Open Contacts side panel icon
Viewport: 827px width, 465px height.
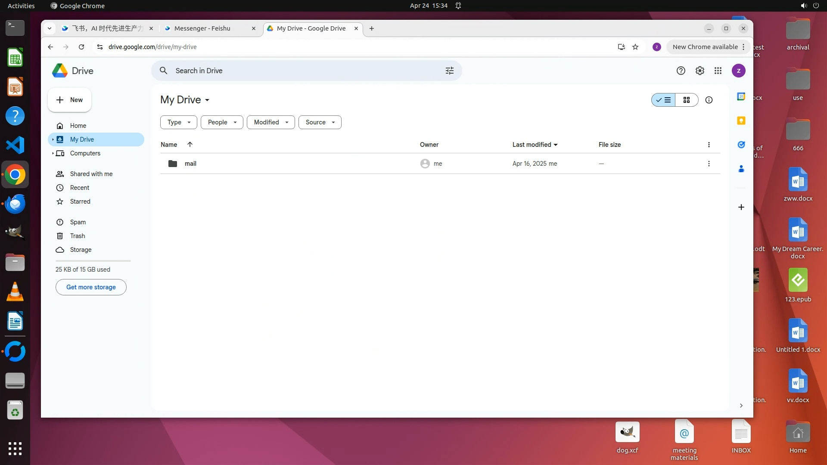tap(741, 169)
